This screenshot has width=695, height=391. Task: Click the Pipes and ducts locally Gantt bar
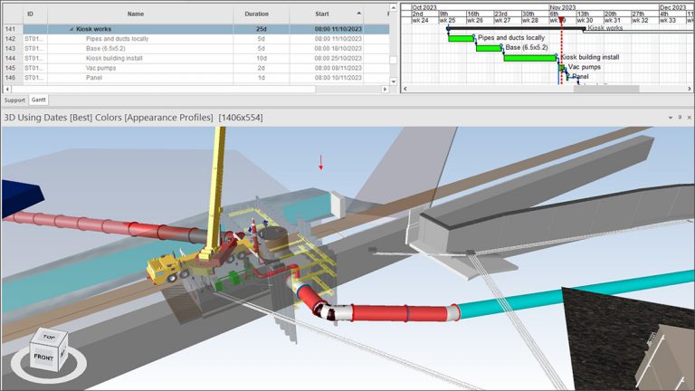point(461,38)
